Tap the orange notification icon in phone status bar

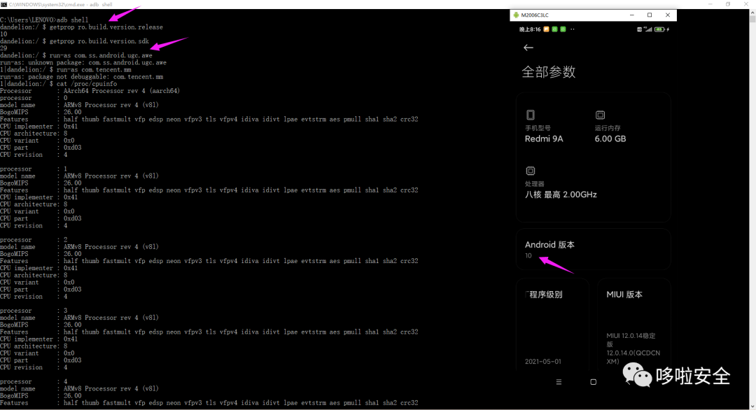click(x=546, y=29)
